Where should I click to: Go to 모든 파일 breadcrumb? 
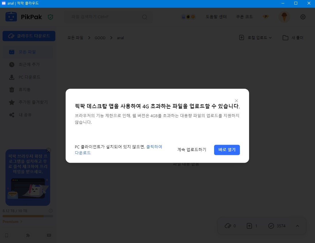tap(75, 38)
